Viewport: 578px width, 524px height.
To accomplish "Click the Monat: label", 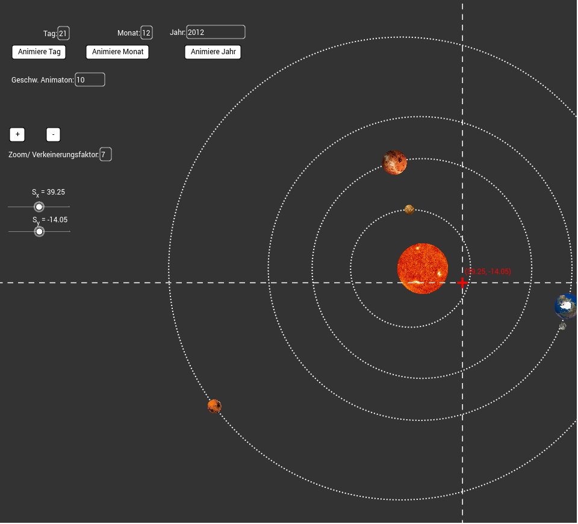I will 129,33.
